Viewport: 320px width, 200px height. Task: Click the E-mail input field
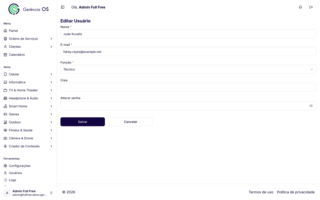[x=188, y=52]
